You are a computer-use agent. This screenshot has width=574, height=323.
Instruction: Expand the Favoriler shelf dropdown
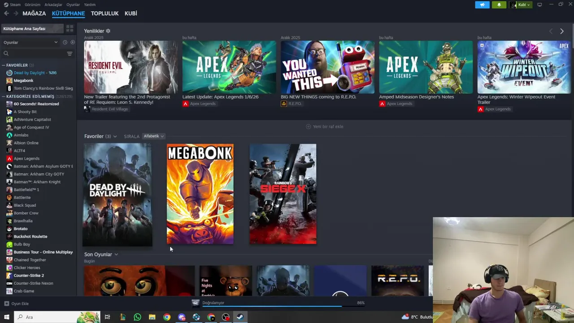(115, 136)
